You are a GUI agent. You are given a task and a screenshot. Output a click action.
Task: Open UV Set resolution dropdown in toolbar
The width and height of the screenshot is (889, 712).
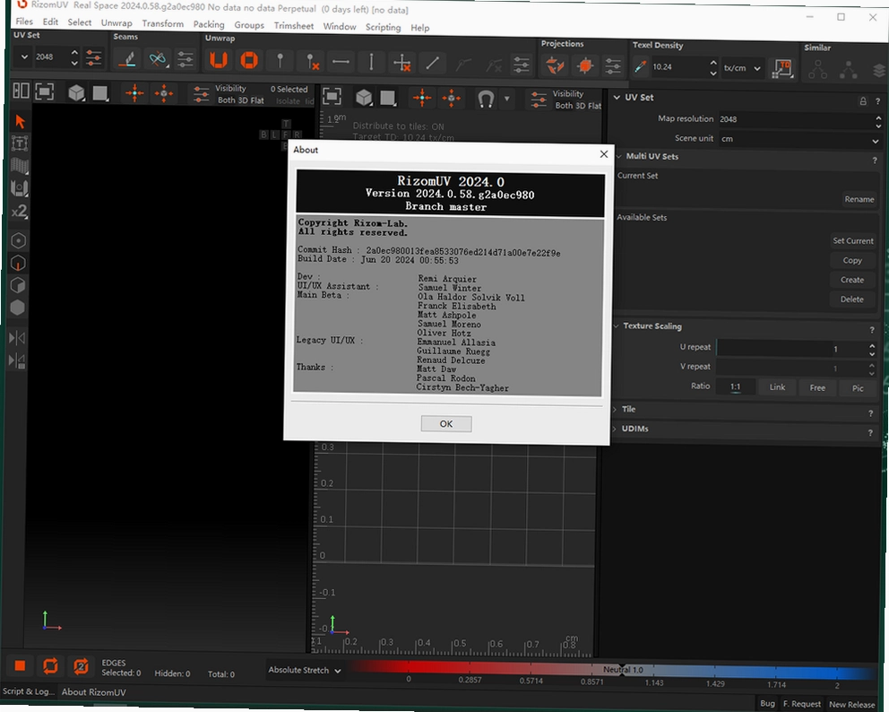pyautogui.click(x=24, y=56)
